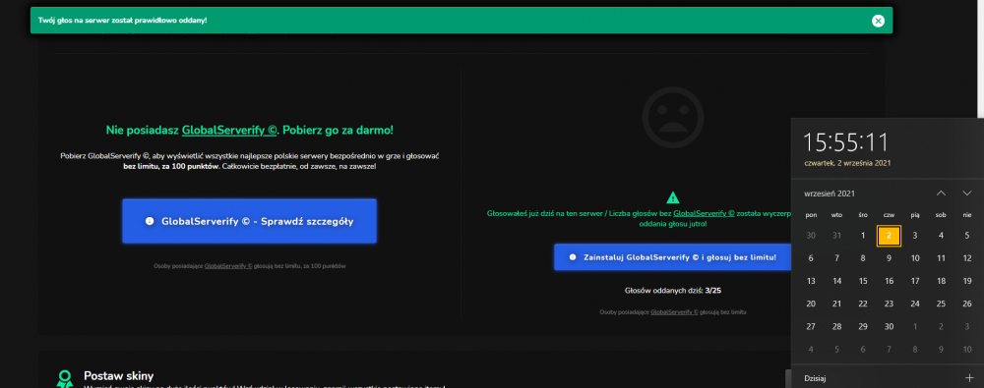Select day 12 in the calendar
984x388 pixels.
(967, 258)
